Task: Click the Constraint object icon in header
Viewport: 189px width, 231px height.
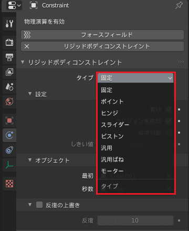Action: point(34,5)
